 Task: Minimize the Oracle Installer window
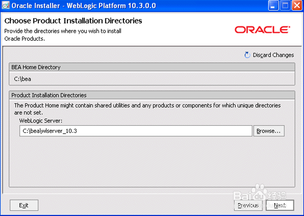pyautogui.click(x=273, y=5)
